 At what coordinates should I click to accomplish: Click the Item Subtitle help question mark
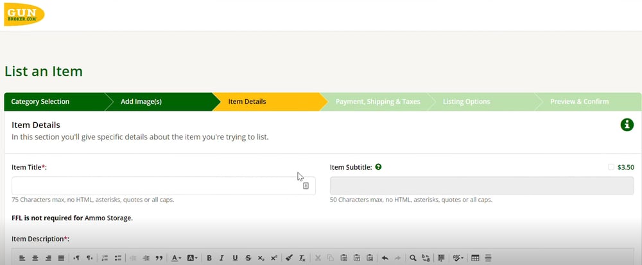click(379, 167)
